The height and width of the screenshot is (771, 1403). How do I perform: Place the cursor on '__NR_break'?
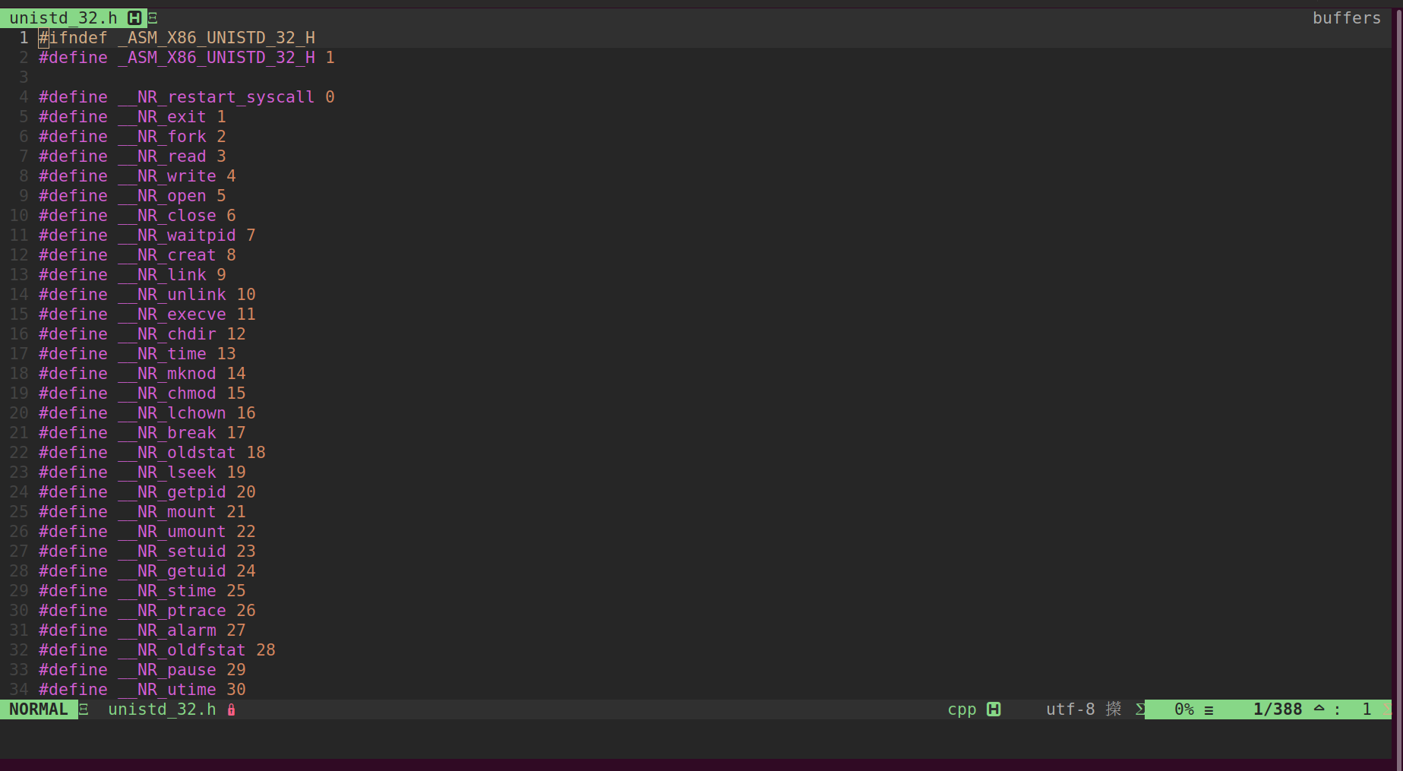click(167, 433)
